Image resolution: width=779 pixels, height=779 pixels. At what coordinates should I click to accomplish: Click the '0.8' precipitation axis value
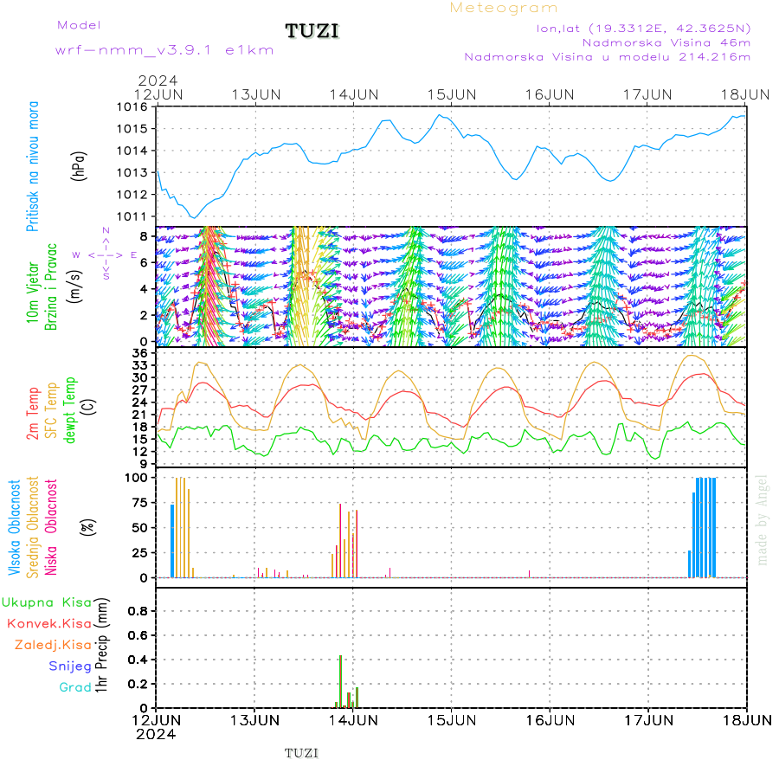tap(138, 611)
